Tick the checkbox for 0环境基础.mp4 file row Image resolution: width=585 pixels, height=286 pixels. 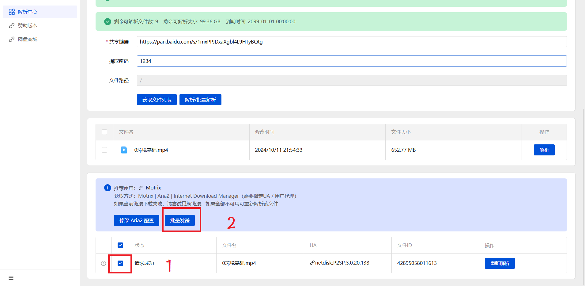[x=104, y=150]
